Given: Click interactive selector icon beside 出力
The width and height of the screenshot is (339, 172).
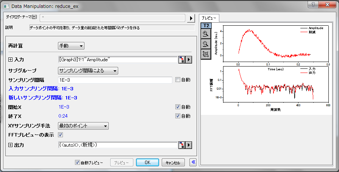Looking at the screenshot, I should click(x=182, y=145).
